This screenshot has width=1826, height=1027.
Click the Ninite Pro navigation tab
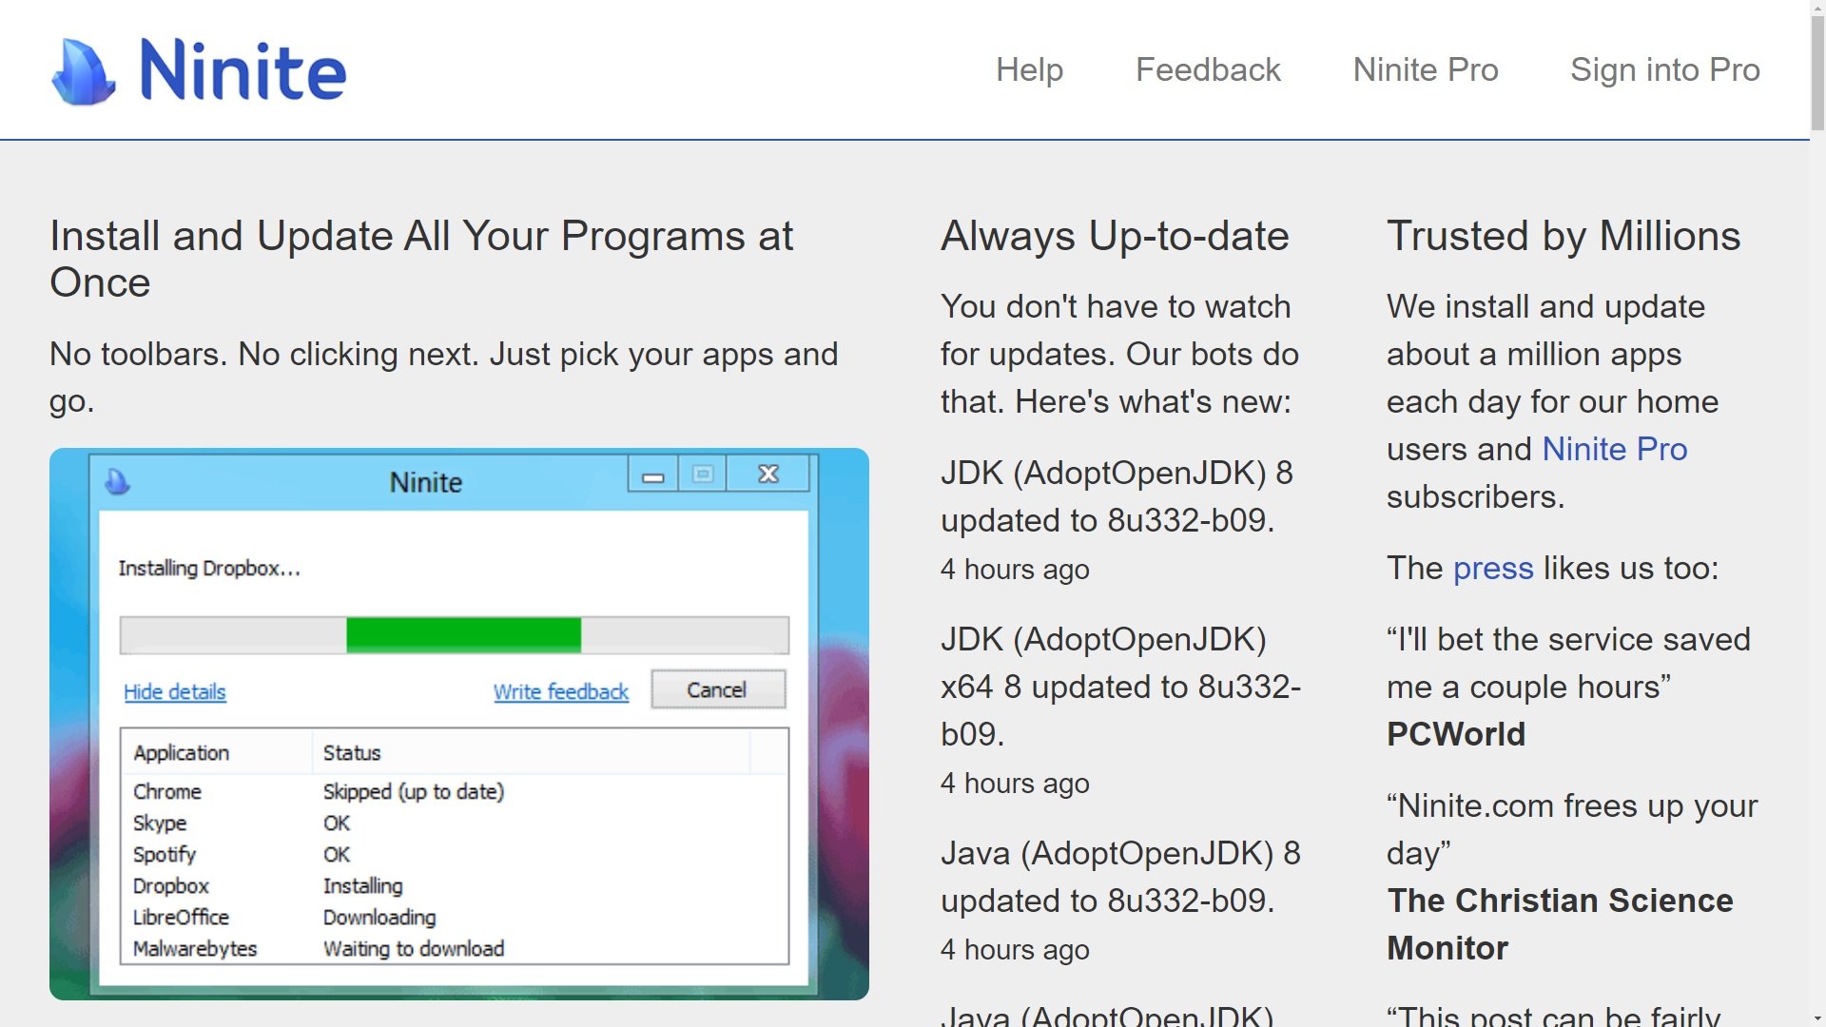tap(1425, 69)
